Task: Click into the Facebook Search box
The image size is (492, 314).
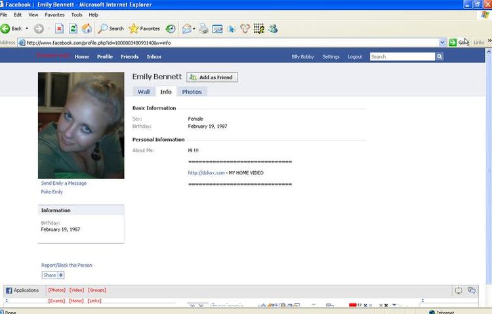Action: 402,57
